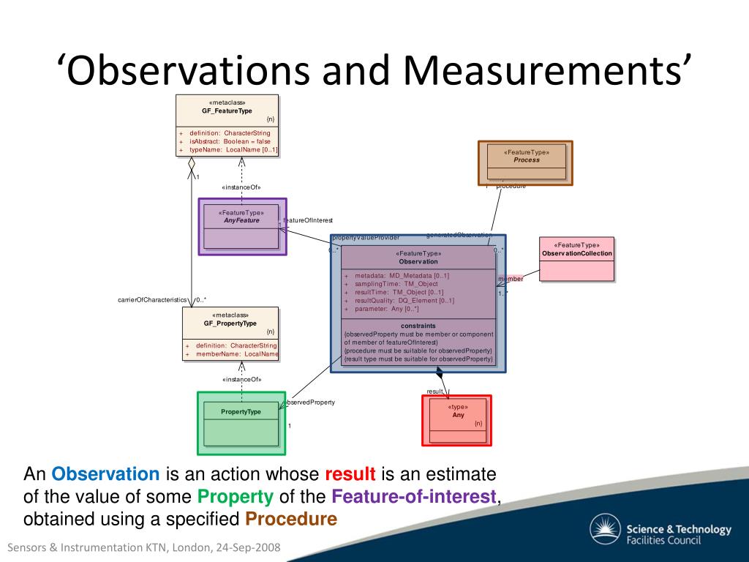Select the purple AnyFeature class box
This screenshot has height=562, width=749.
[242, 227]
